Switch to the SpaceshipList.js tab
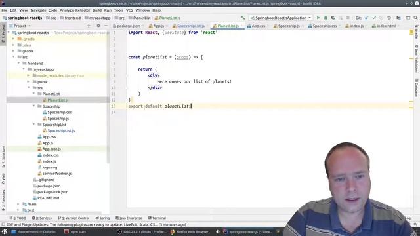Viewport: 420px width, 236px height. (x=190, y=26)
